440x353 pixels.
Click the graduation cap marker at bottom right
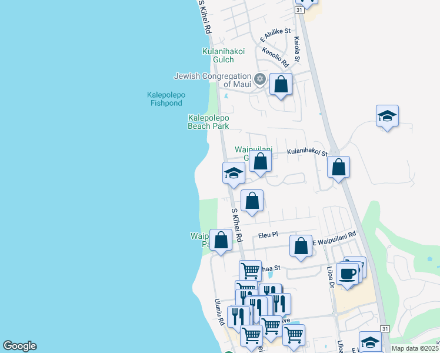click(370, 342)
